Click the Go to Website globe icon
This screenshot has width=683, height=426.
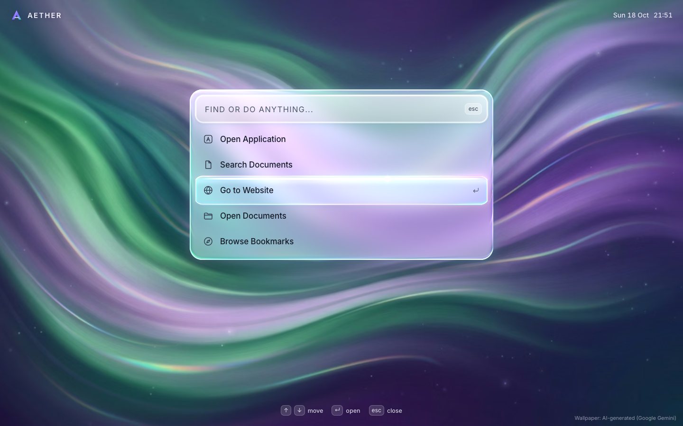point(208,190)
